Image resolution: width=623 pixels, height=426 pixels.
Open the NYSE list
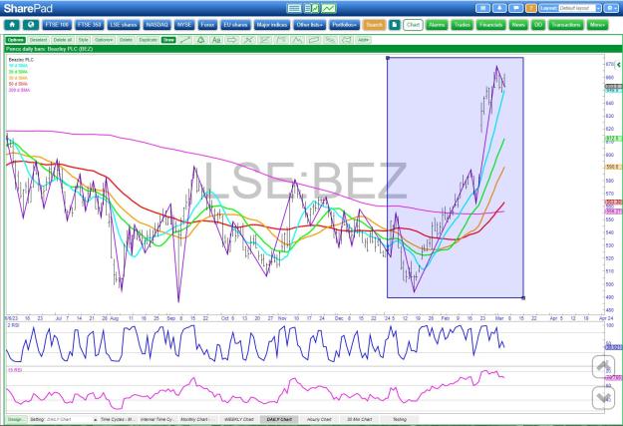click(184, 25)
